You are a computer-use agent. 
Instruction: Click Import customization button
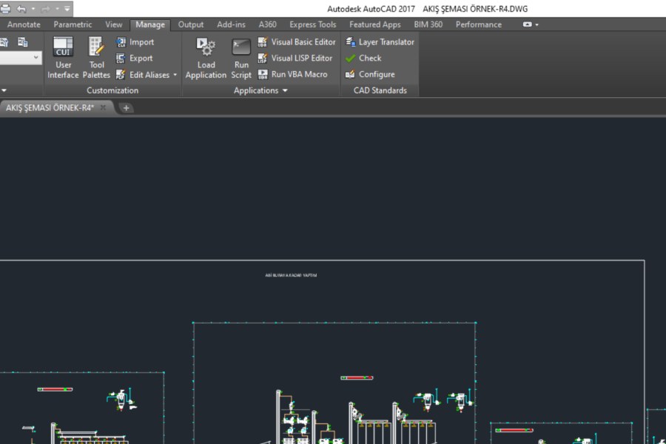(x=135, y=42)
